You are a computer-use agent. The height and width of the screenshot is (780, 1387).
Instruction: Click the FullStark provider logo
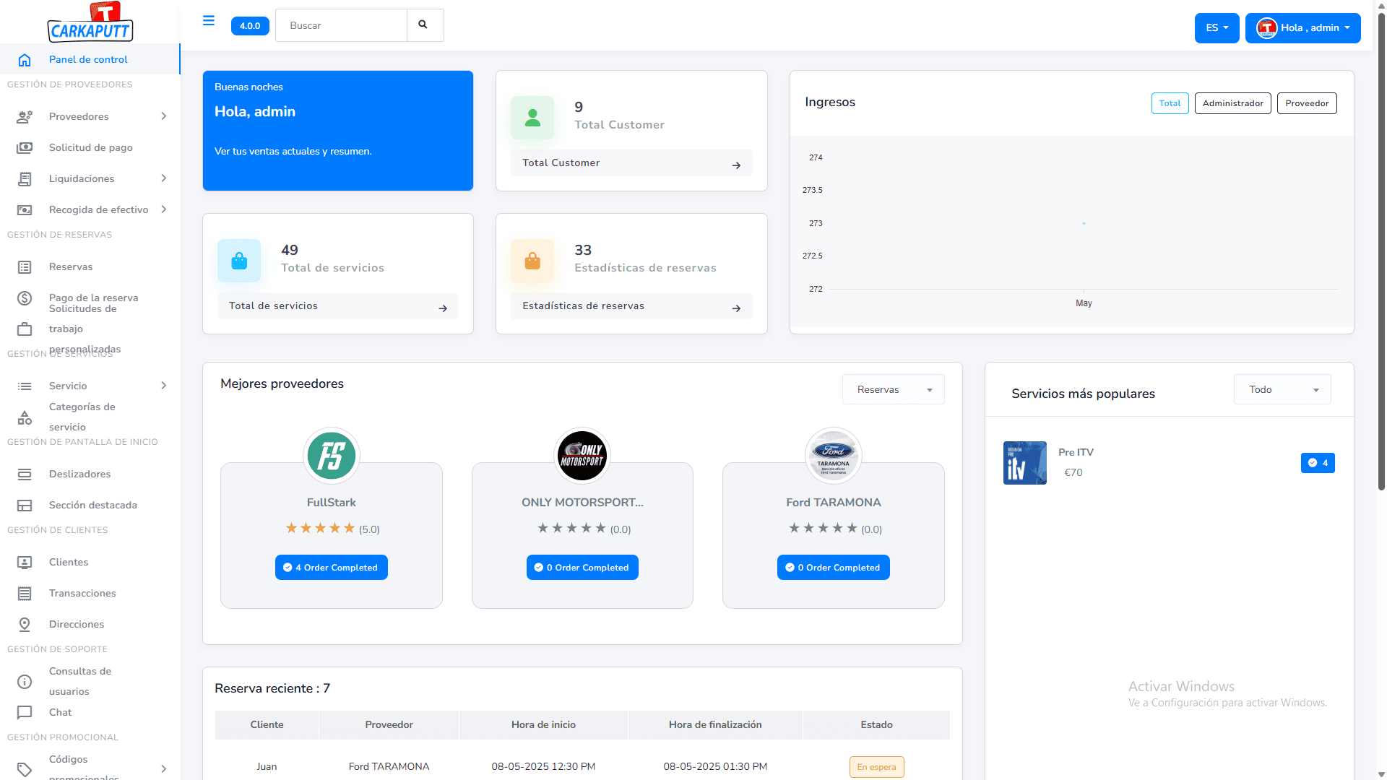click(x=332, y=456)
